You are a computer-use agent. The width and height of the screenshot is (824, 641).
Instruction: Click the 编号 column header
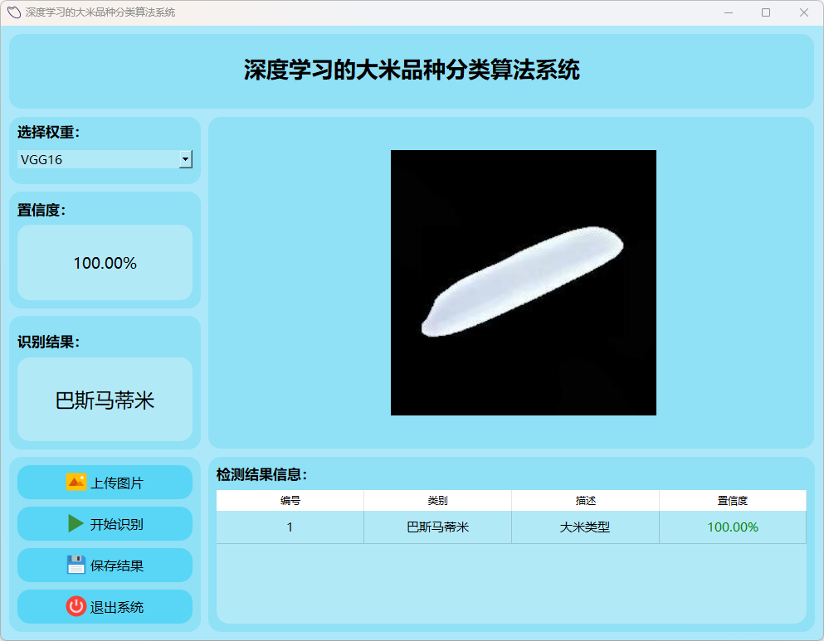pos(290,501)
